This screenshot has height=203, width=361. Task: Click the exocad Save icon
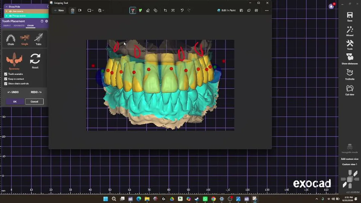point(350,15)
